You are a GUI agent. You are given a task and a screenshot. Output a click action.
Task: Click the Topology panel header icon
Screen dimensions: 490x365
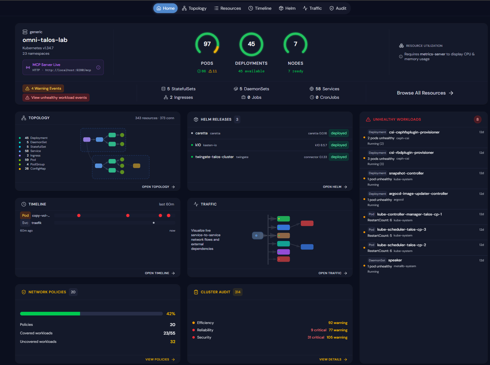(x=24, y=118)
